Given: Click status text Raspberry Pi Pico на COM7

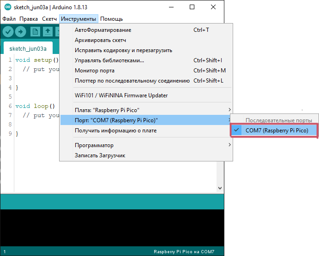Looking at the screenshot, I should [184, 252].
